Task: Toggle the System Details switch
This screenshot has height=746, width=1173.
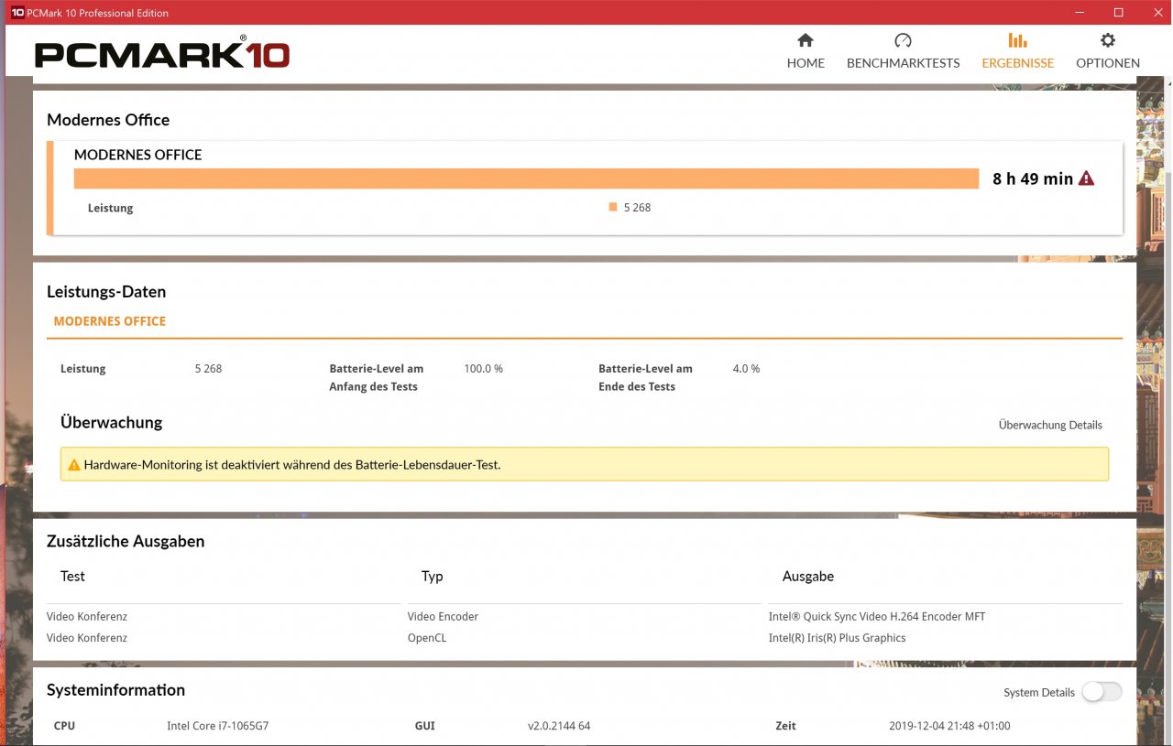Action: (x=1102, y=692)
